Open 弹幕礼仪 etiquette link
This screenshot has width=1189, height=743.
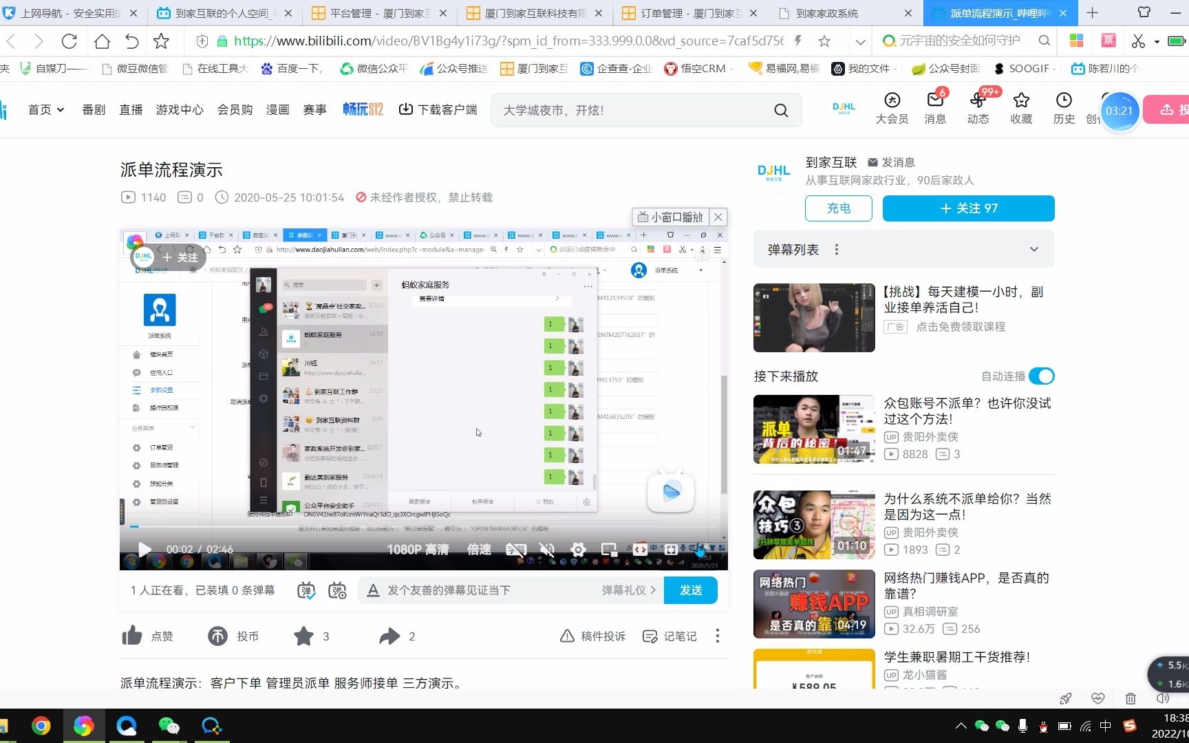[629, 590]
